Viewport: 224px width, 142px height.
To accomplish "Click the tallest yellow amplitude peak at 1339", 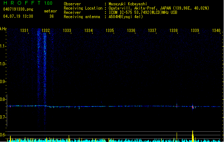I will [x=193, y=136].
